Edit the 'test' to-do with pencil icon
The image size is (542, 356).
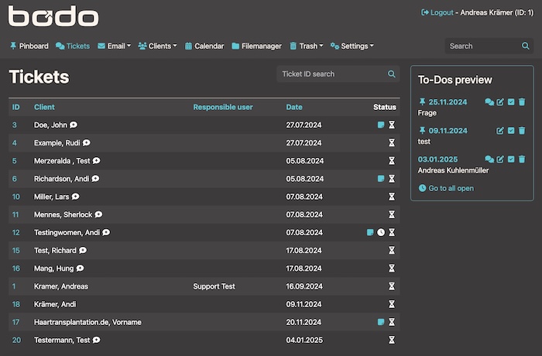point(500,131)
